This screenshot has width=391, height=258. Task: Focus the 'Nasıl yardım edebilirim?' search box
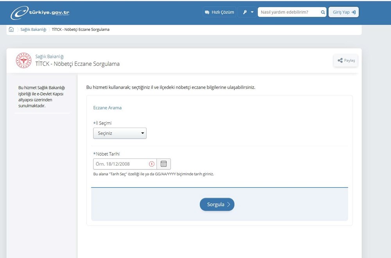(289, 12)
